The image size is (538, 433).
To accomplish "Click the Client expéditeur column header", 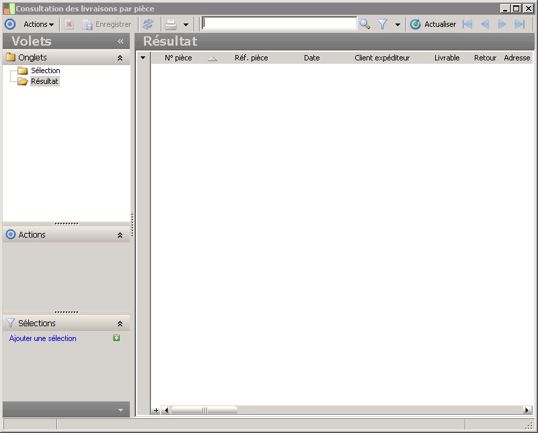I will click(x=382, y=58).
